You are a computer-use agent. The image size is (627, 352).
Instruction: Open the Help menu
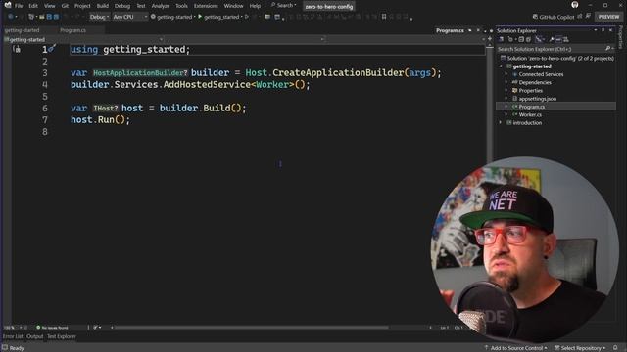(255, 6)
